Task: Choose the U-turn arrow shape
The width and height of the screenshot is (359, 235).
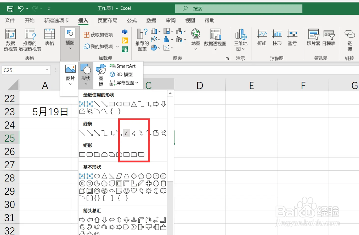Action: coord(149,220)
